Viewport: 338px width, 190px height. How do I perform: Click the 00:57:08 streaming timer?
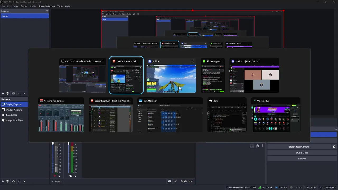(281, 188)
